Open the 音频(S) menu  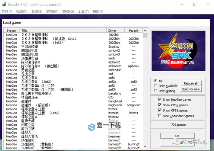(x=37, y=11)
